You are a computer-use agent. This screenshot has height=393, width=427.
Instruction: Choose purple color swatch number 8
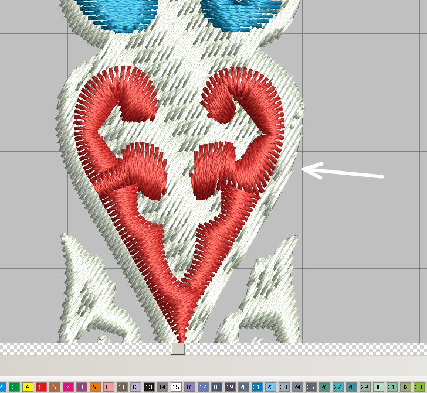pos(82,387)
